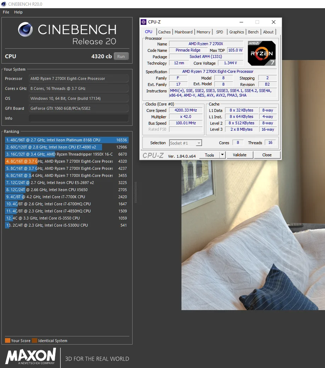Image resolution: width=325 pixels, height=368 pixels.
Task: Select the Core i7-7700K ranking row
Action: tap(67, 197)
